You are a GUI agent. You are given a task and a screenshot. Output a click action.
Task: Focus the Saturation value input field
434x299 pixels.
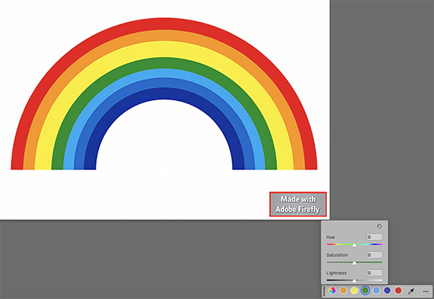coord(375,255)
